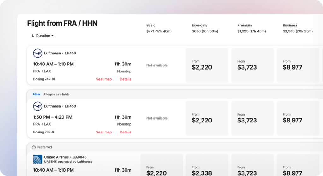Select the $8,977 Business fare for LH450
The image size is (323, 176).
pyautogui.click(x=298, y=118)
